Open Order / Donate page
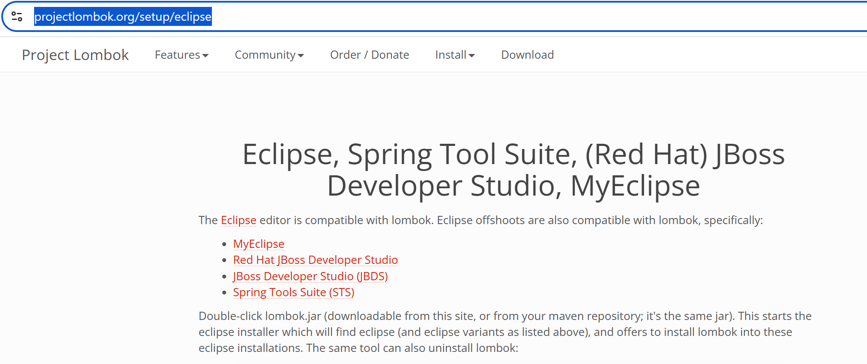Viewport: 867px width, 364px height. point(369,55)
